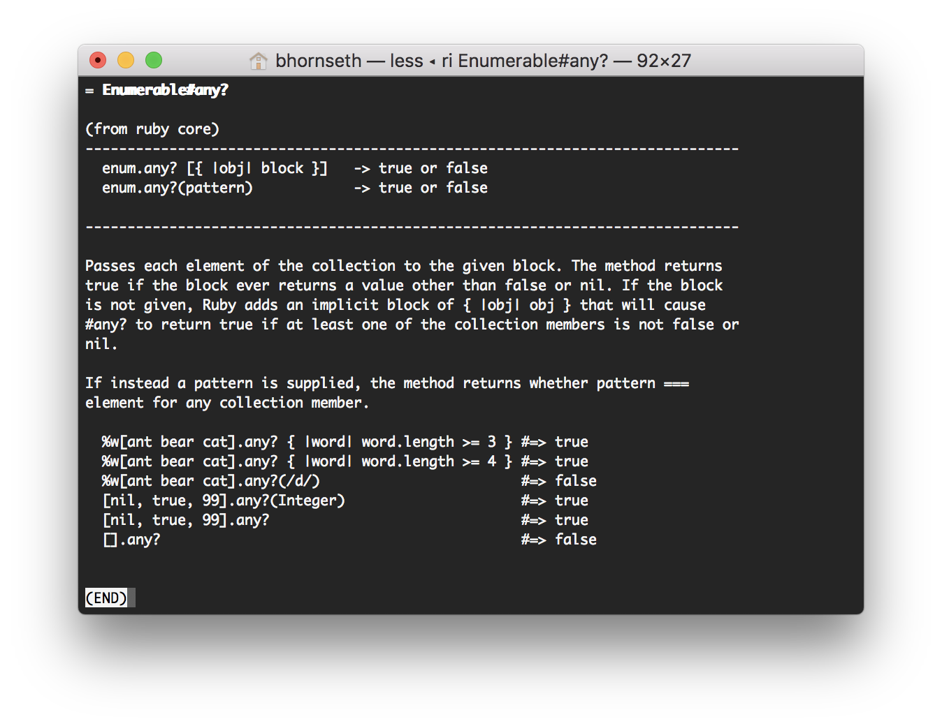Close the terminal window with red button
The image size is (942, 726).
click(98, 61)
